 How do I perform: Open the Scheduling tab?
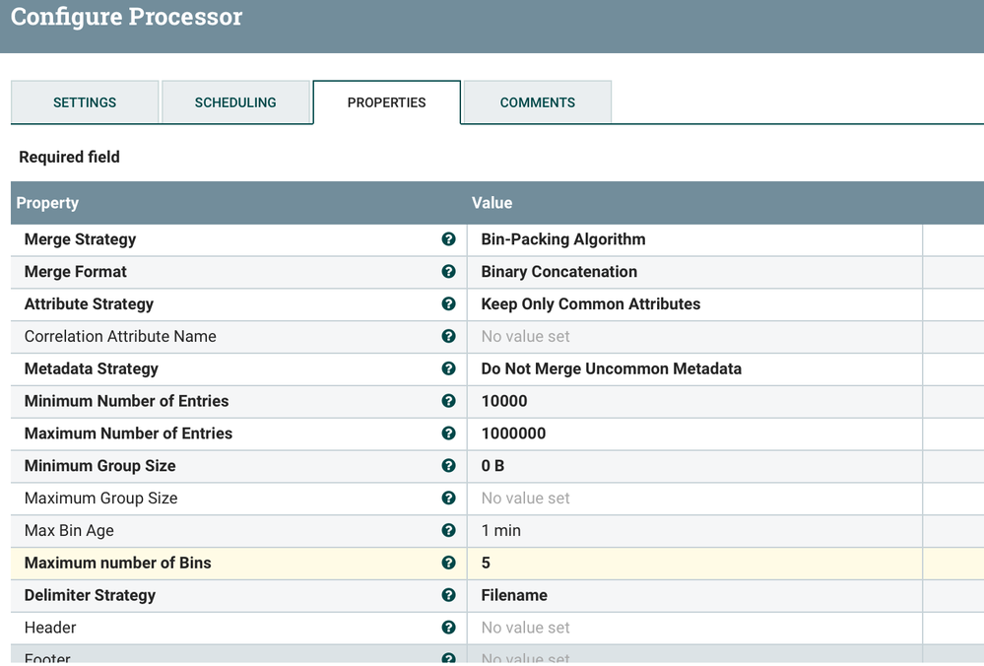[x=235, y=102]
